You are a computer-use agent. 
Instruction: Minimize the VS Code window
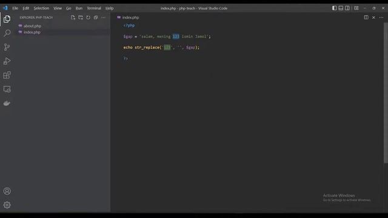coord(365,8)
